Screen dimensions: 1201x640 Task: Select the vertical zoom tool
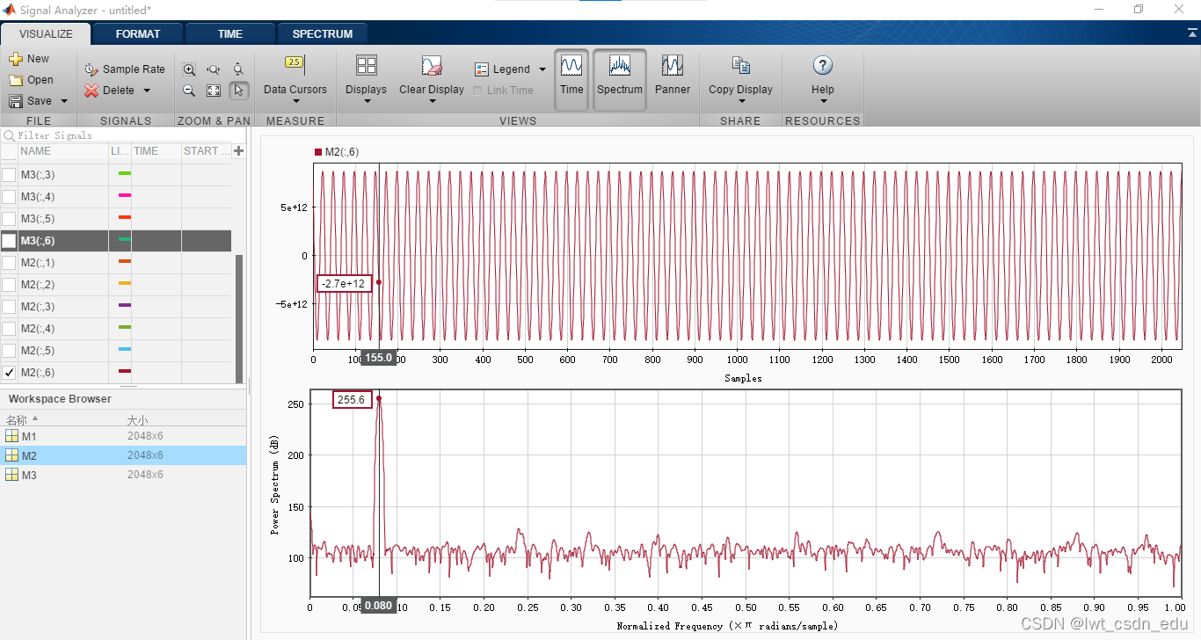click(x=238, y=69)
